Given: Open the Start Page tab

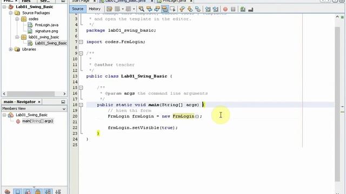Looking at the screenshot, I should 81,1.
